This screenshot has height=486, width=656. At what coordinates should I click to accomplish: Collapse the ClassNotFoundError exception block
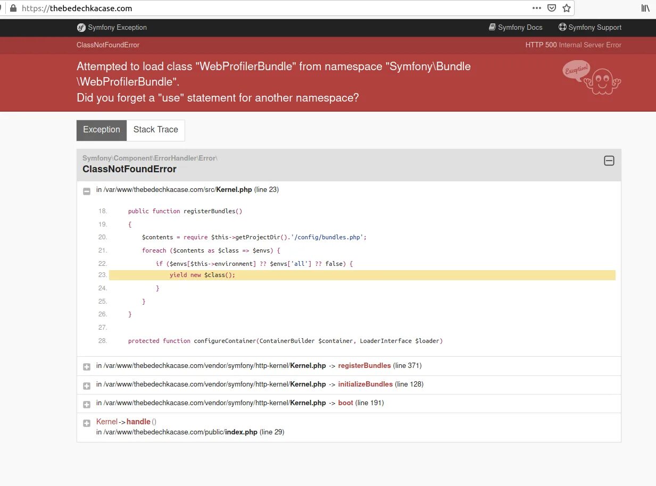coord(609,161)
